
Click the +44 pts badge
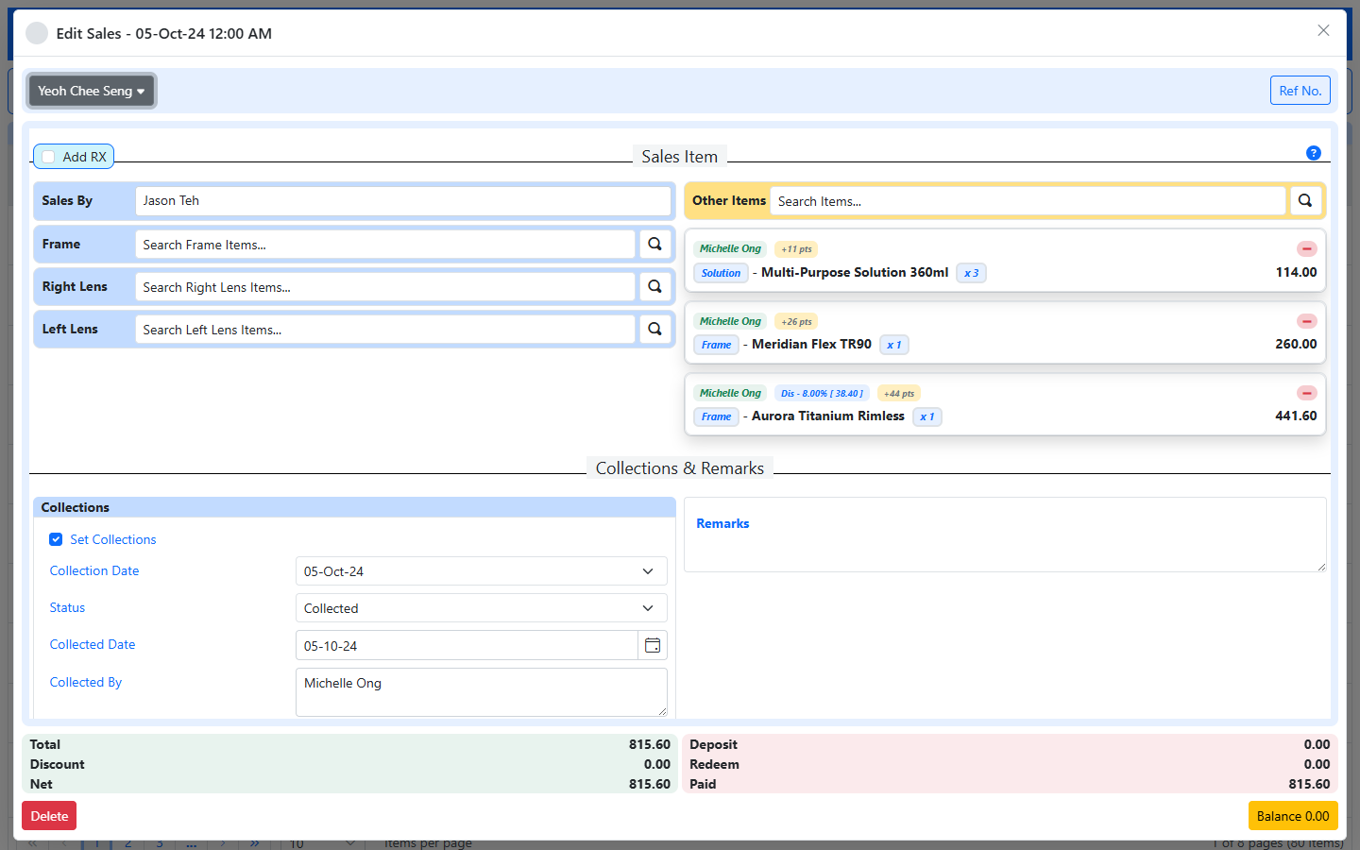pos(899,393)
